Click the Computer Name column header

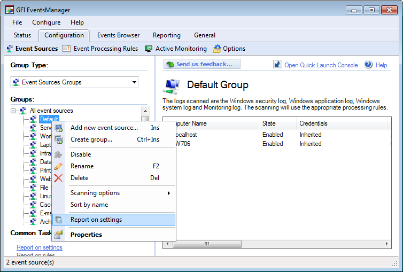(x=218, y=123)
